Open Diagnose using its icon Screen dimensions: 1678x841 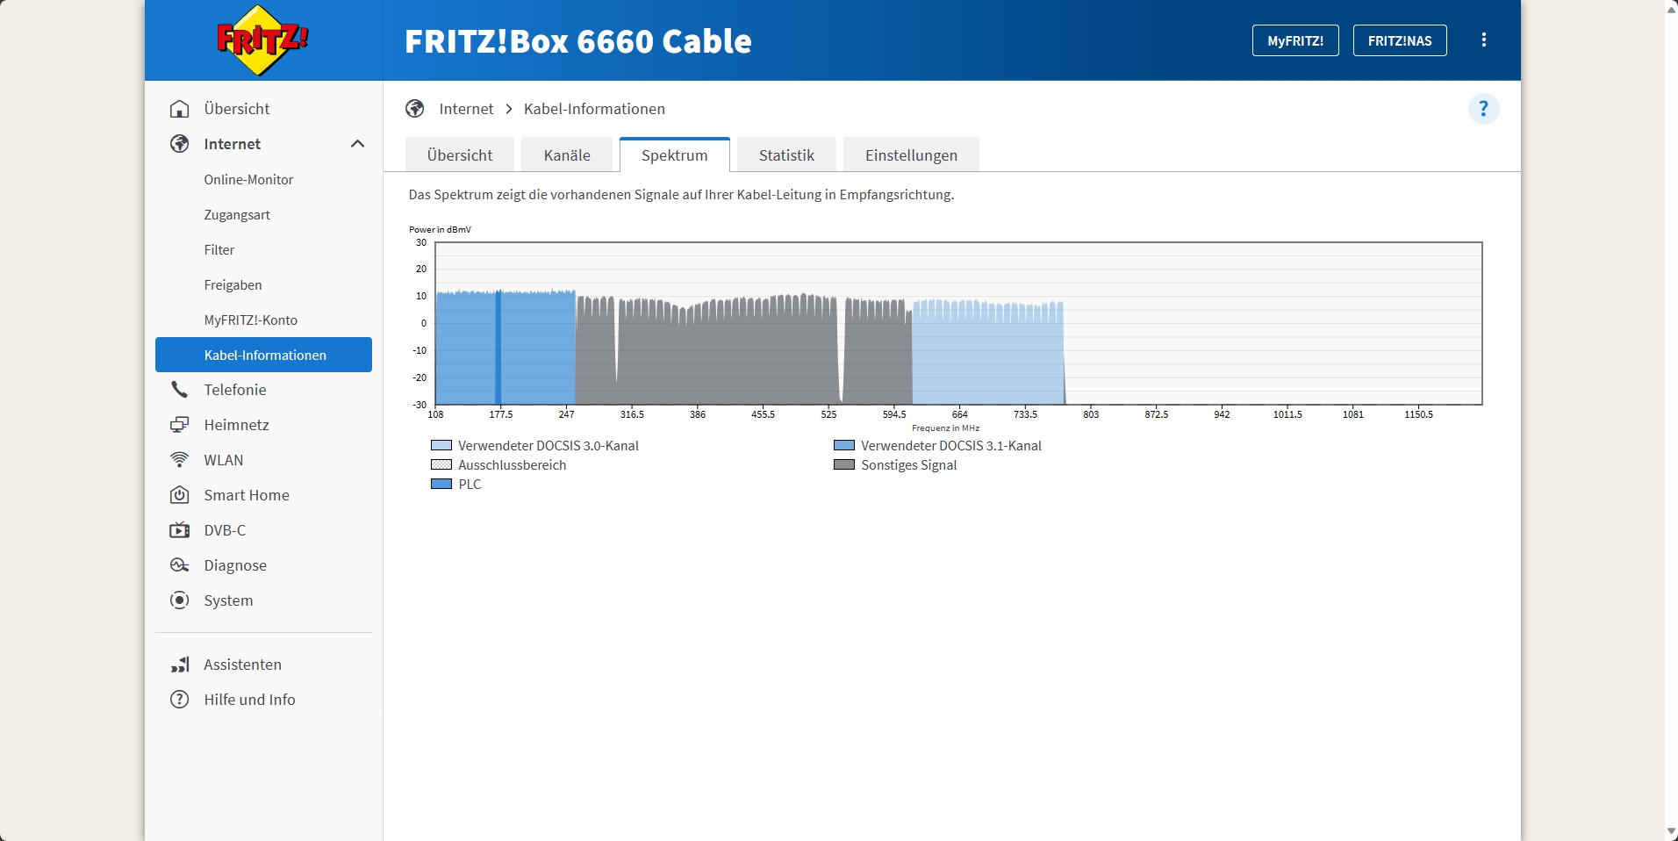point(179,565)
